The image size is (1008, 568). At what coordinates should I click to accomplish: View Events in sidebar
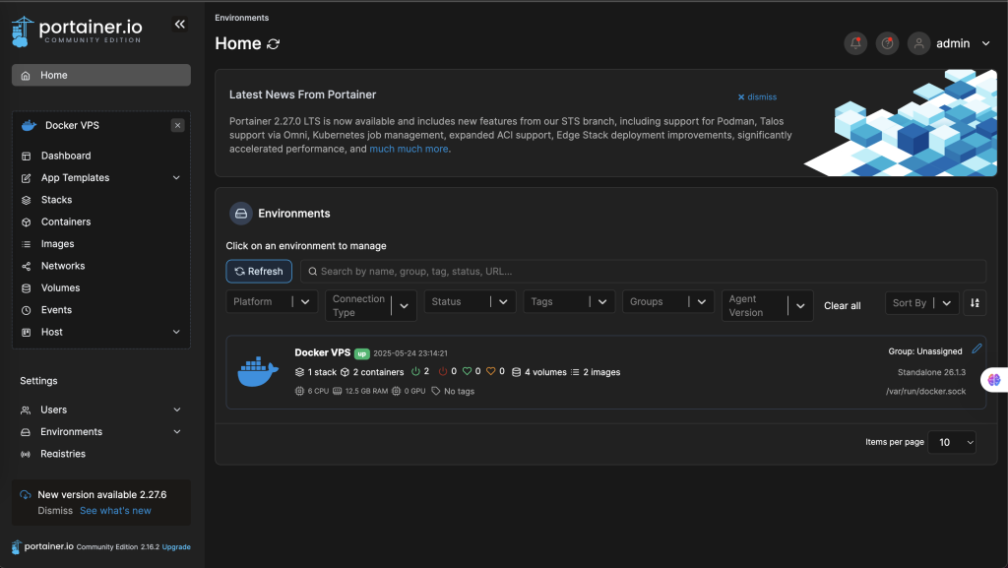pos(56,310)
